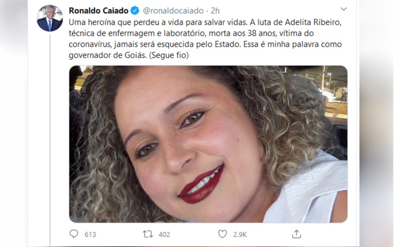Open the Ronaldo Caiado display name
This screenshot has height=247, width=394.
coord(98,11)
